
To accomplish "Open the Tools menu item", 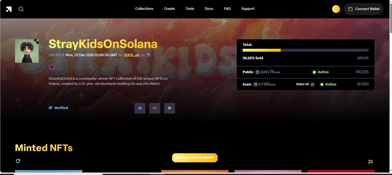I will point(190,9).
